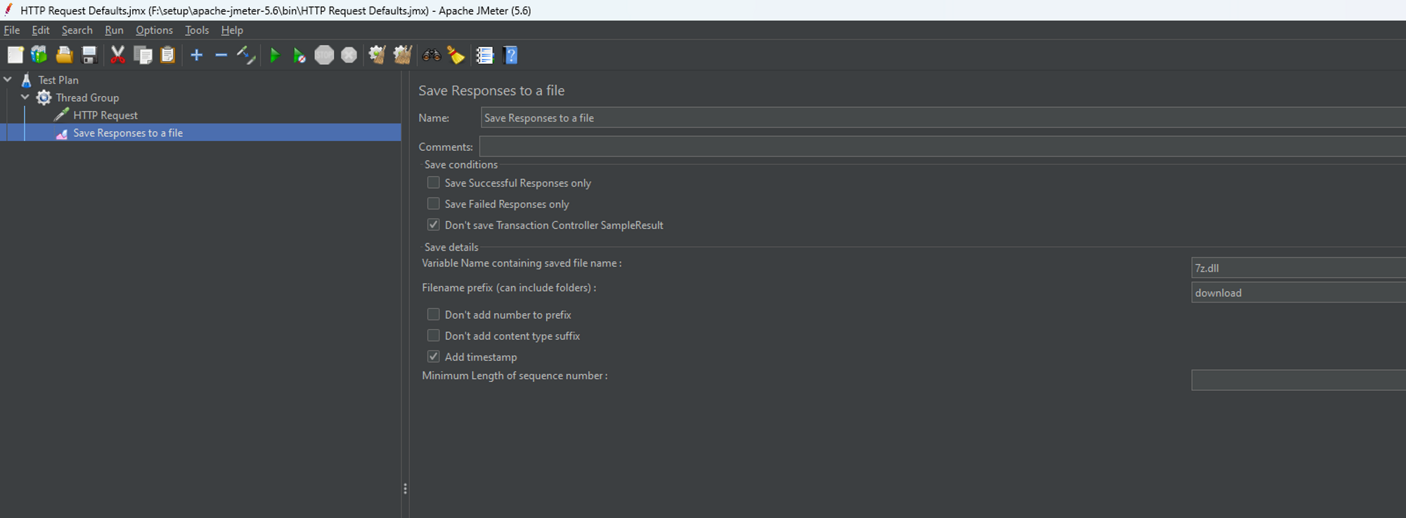
Task: Search the tree with binoculars icon
Action: [x=432, y=55]
